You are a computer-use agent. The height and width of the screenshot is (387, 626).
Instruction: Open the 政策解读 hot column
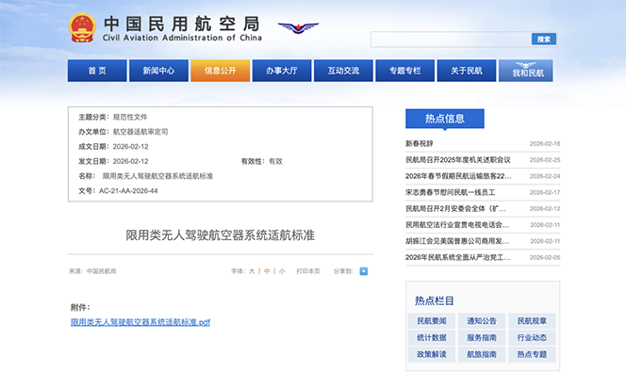click(x=432, y=354)
